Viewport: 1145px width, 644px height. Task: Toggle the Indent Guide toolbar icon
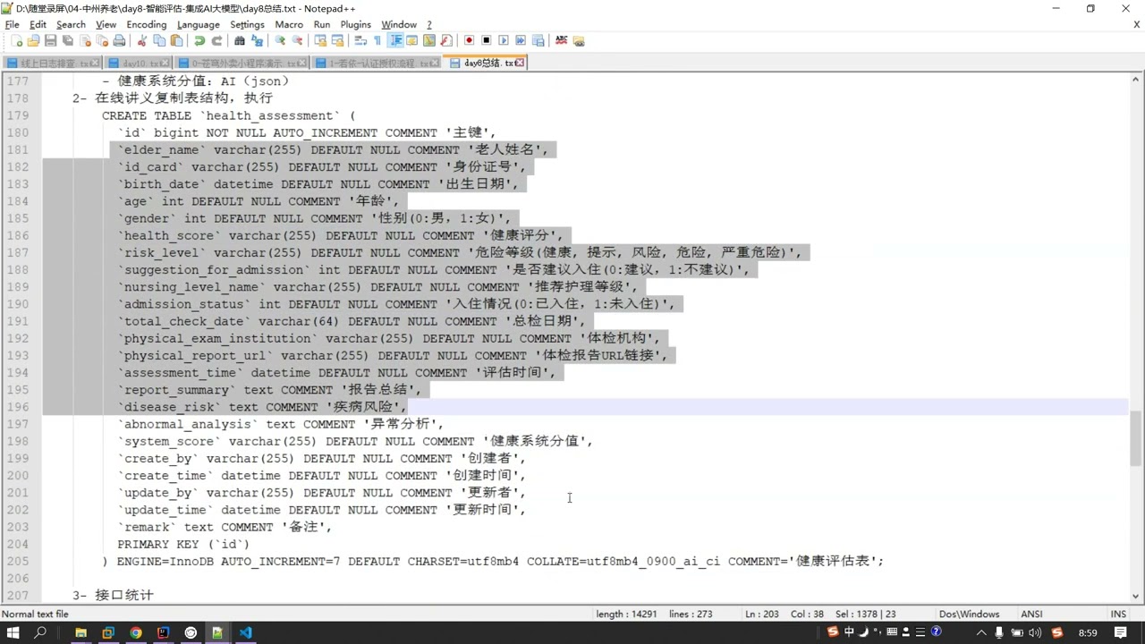coord(395,41)
